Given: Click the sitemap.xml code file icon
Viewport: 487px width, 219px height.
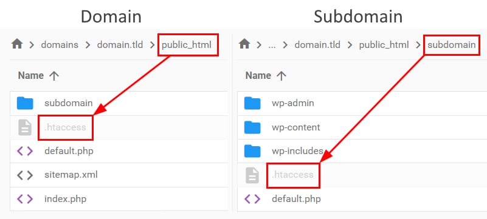Looking at the screenshot, I should pyautogui.click(x=25, y=175).
